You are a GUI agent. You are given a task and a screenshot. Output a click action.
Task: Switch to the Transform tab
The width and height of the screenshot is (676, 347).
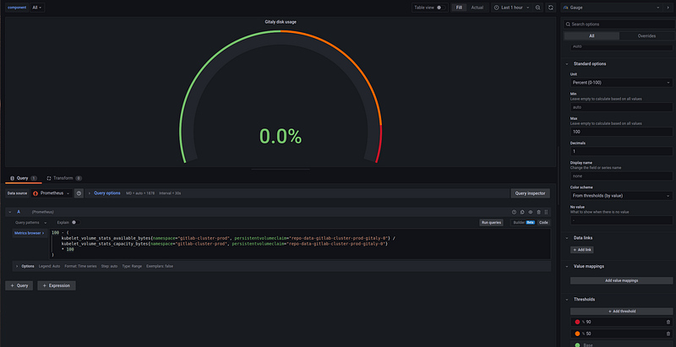[64, 178]
